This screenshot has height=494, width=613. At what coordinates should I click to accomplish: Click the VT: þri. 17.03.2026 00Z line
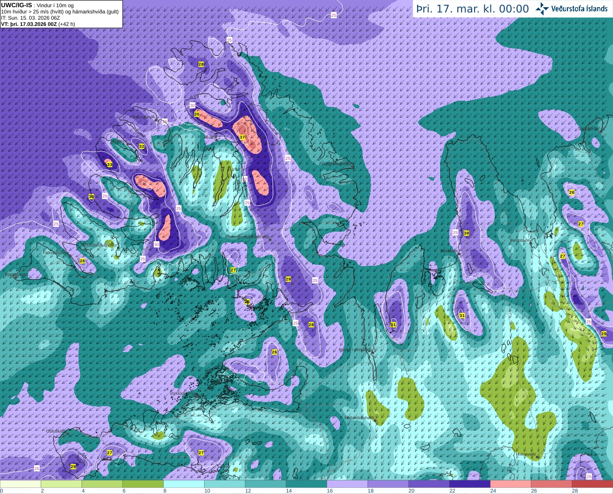click(38, 24)
